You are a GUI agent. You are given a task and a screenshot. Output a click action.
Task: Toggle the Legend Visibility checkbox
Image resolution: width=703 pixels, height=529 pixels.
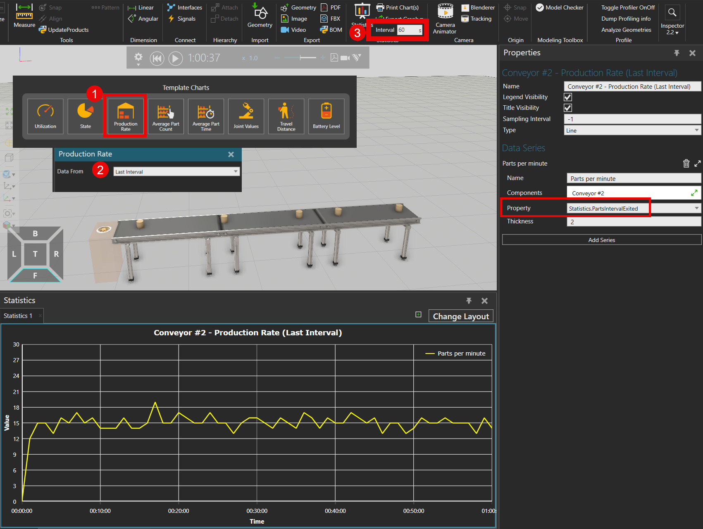[x=568, y=97]
